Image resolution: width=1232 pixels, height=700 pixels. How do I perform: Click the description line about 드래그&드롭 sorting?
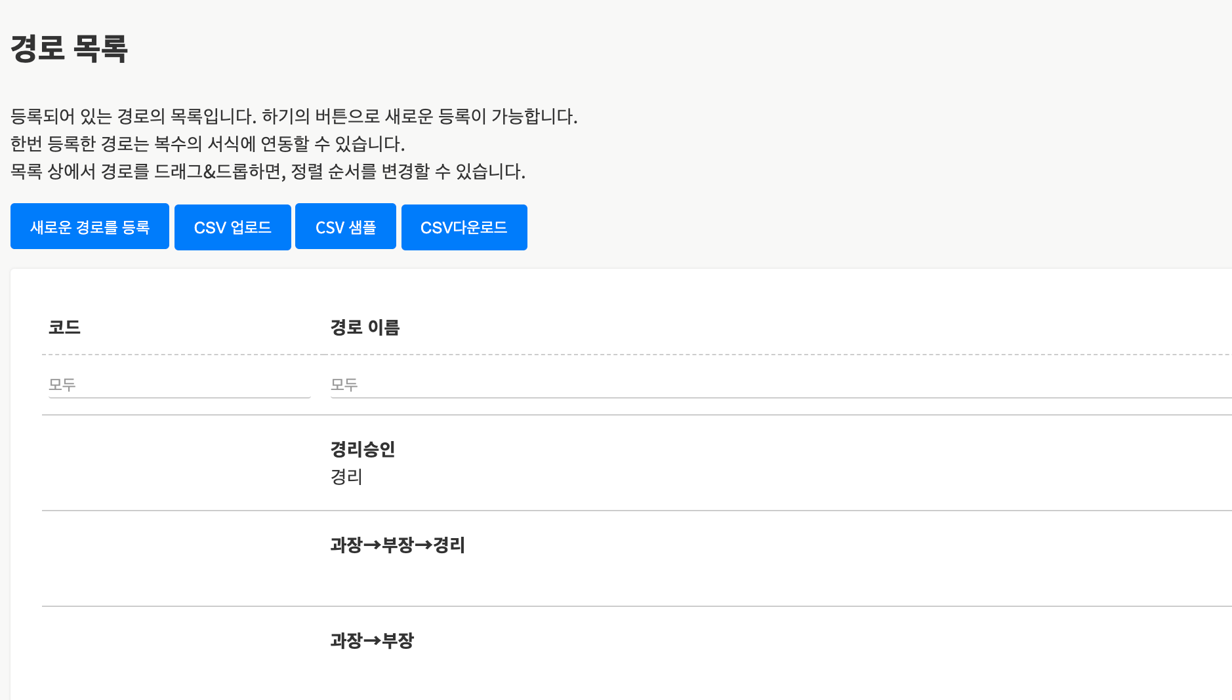[268, 172]
